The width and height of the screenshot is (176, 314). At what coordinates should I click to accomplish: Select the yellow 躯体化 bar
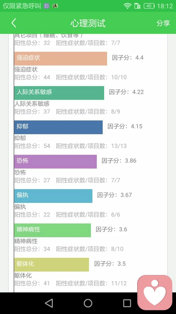pos(51,265)
